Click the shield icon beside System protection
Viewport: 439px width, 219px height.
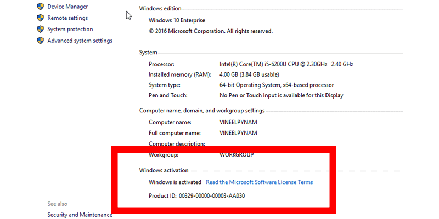[40, 30]
